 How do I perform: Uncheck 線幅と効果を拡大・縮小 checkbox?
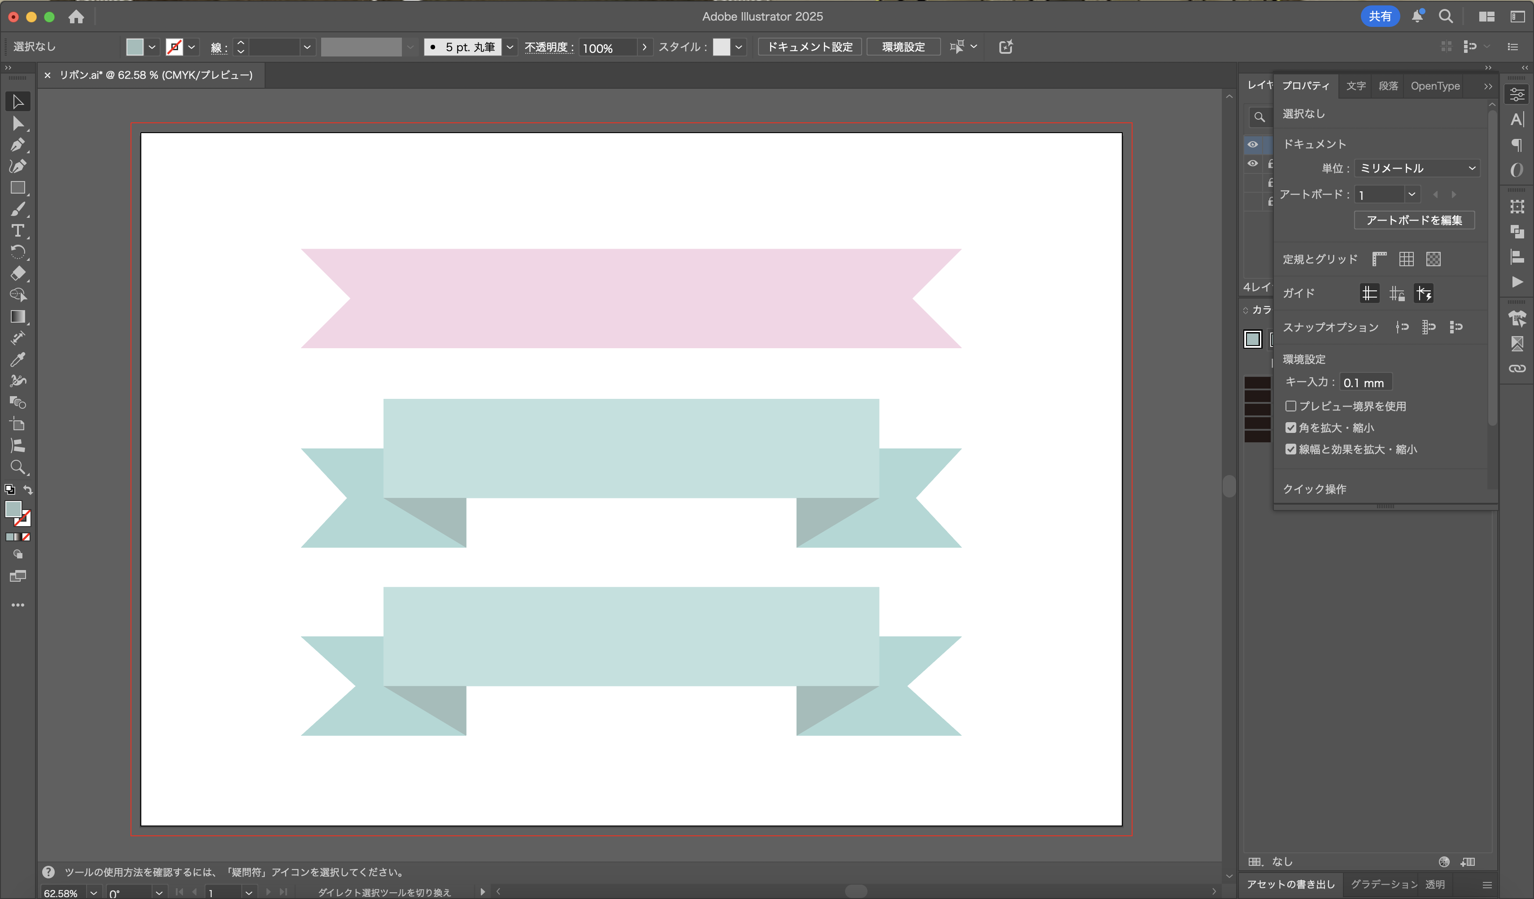(1290, 449)
